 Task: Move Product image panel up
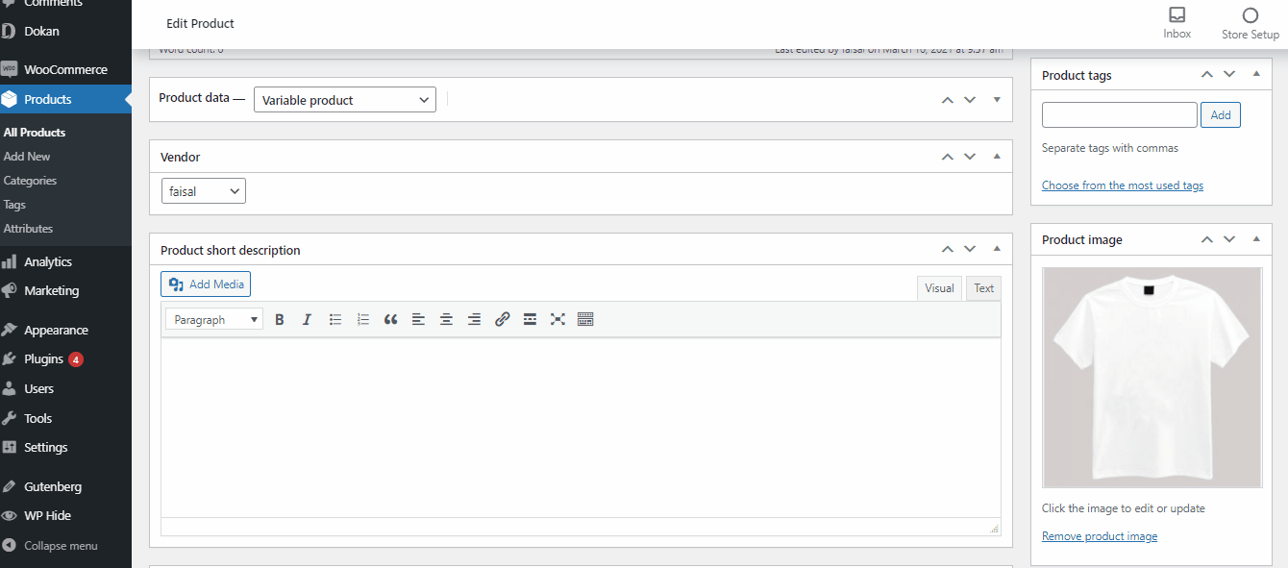click(1206, 239)
